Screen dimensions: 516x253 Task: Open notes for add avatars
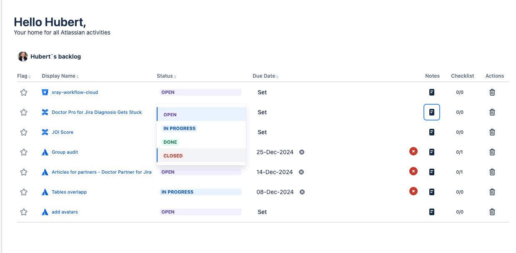click(432, 212)
